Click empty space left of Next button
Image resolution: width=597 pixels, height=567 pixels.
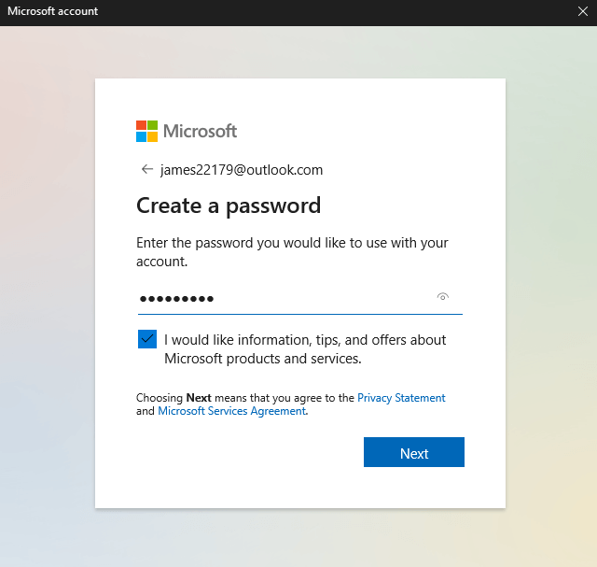coord(243,453)
